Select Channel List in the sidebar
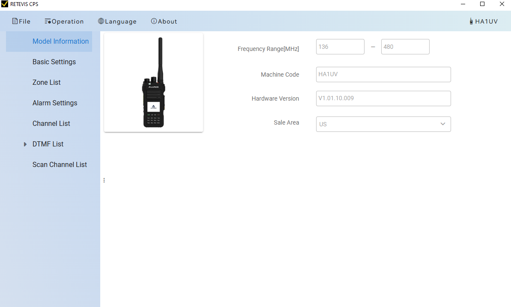 click(x=51, y=124)
